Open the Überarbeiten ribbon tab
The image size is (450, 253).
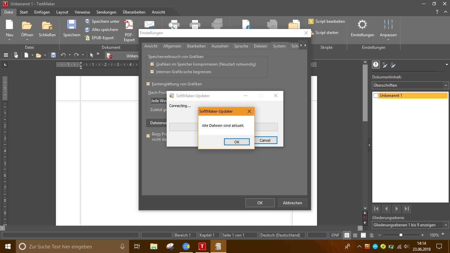coord(134,12)
